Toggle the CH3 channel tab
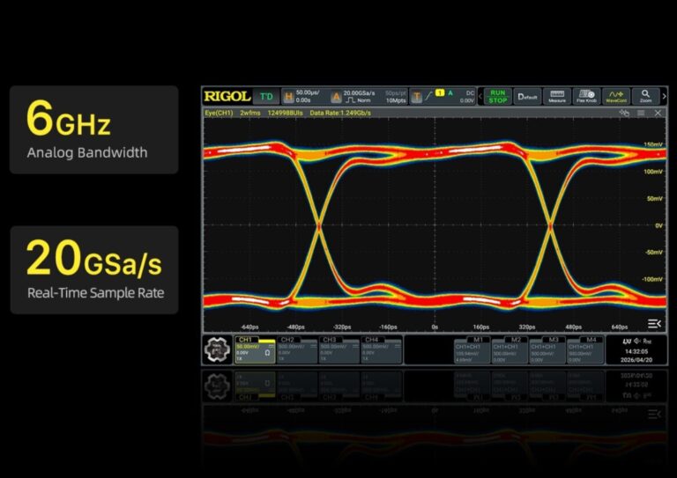The height and width of the screenshot is (478, 677). click(338, 350)
